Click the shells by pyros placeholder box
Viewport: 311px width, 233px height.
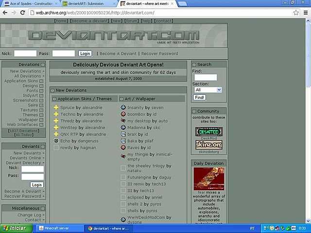click(123, 211)
